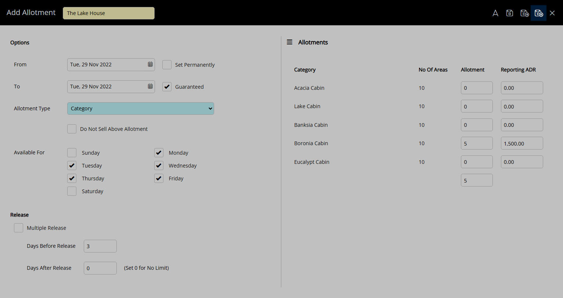Click the Boronia Cabin category name
The height and width of the screenshot is (298, 563).
click(x=311, y=143)
